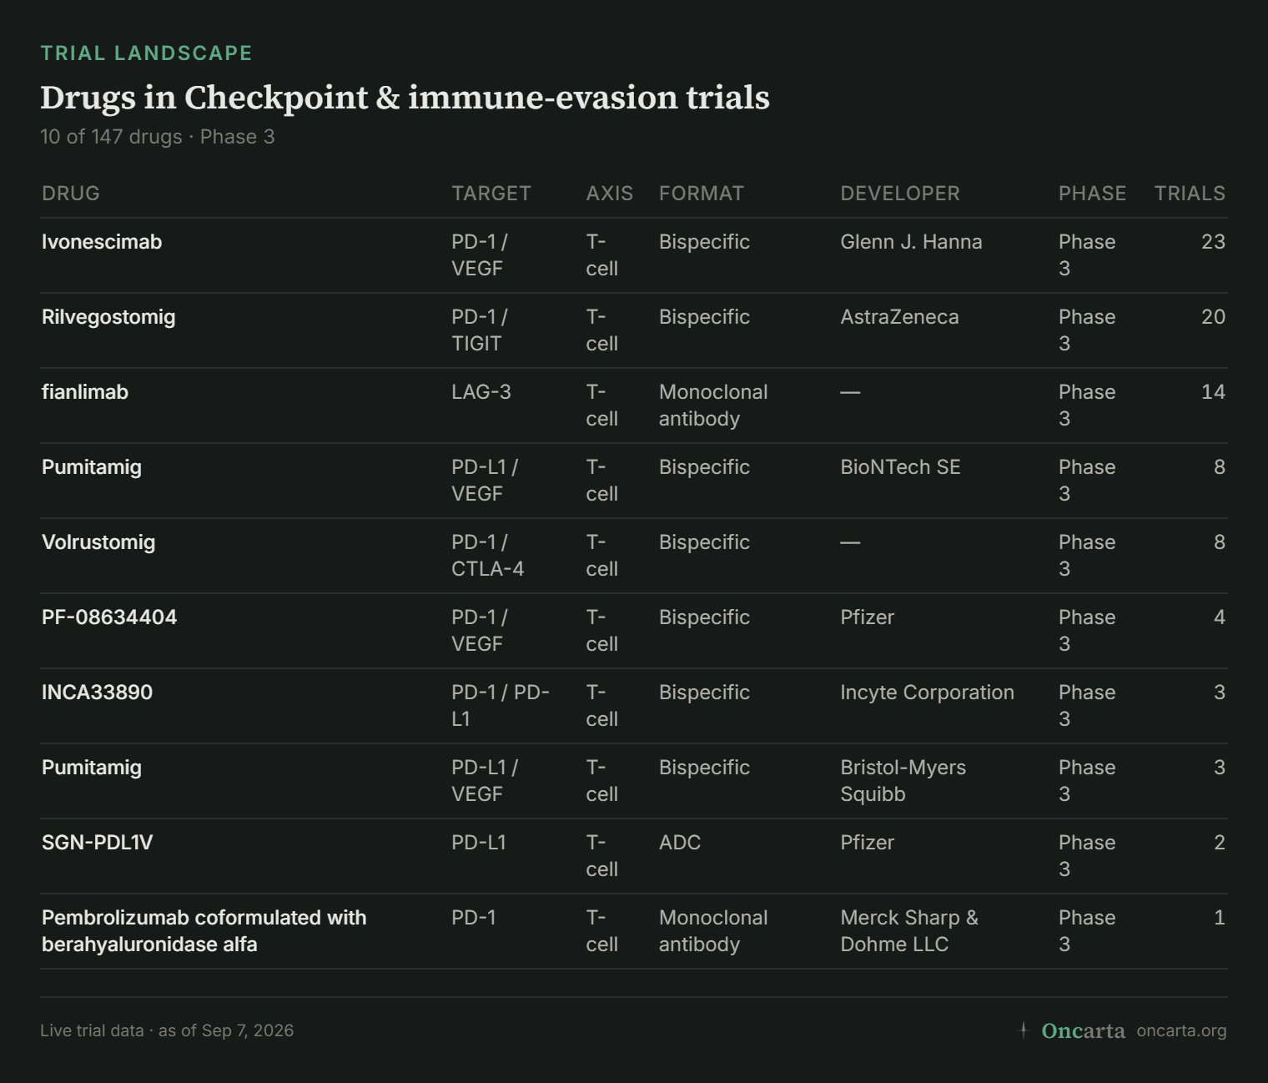Viewport: 1268px width, 1083px height.
Task: Select the DEVELOPER column header
Action: pyautogui.click(x=900, y=194)
